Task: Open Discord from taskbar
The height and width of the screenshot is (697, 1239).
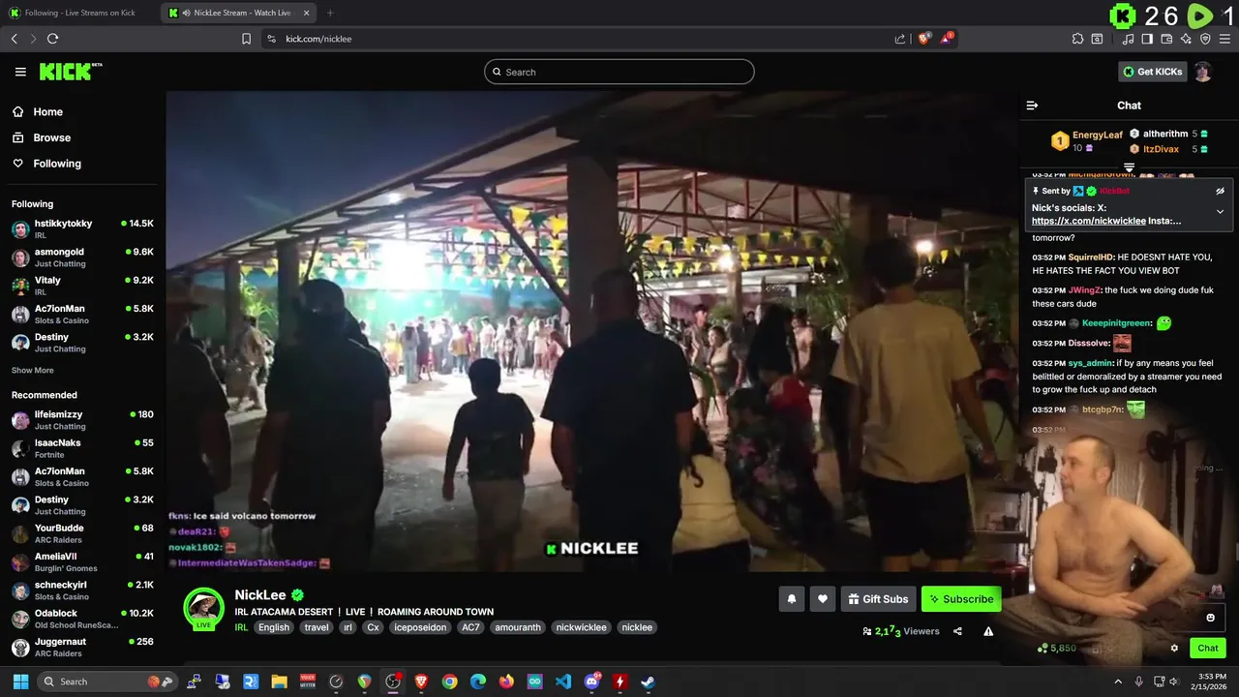Action: [591, 682]
